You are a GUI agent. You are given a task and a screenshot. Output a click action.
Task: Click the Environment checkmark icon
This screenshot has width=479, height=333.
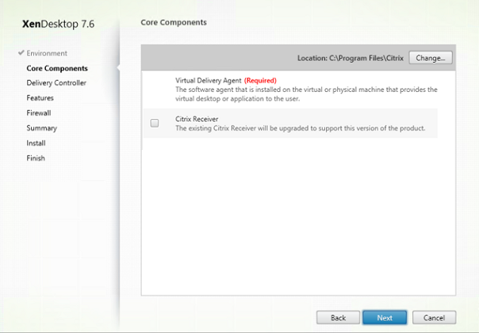pyautogui.click(x=21, y=52)
